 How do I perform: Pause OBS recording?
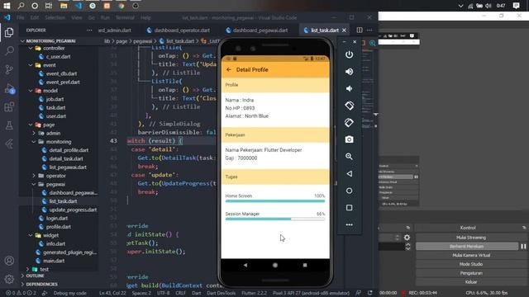click(523, 246)
